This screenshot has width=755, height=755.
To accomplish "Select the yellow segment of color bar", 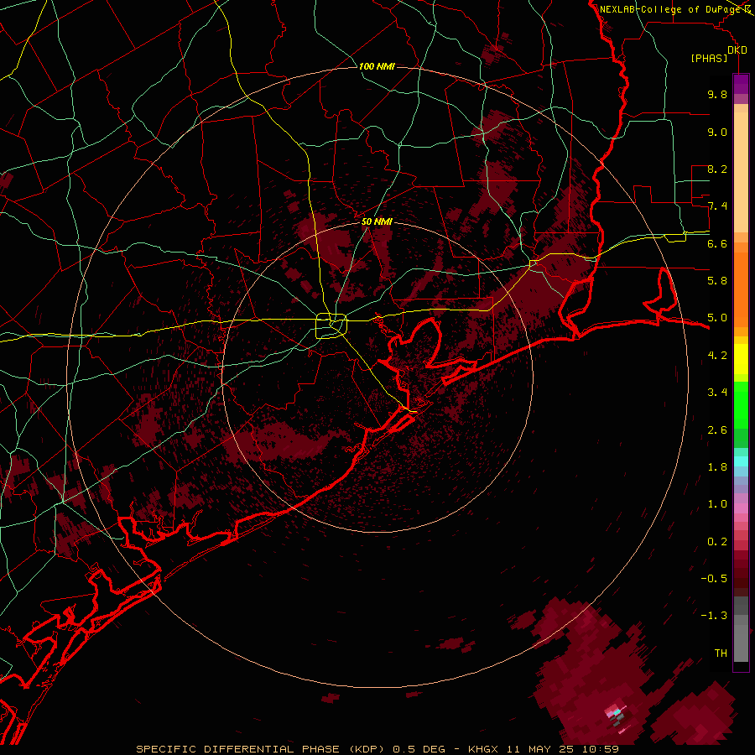I will click(741, 359).
